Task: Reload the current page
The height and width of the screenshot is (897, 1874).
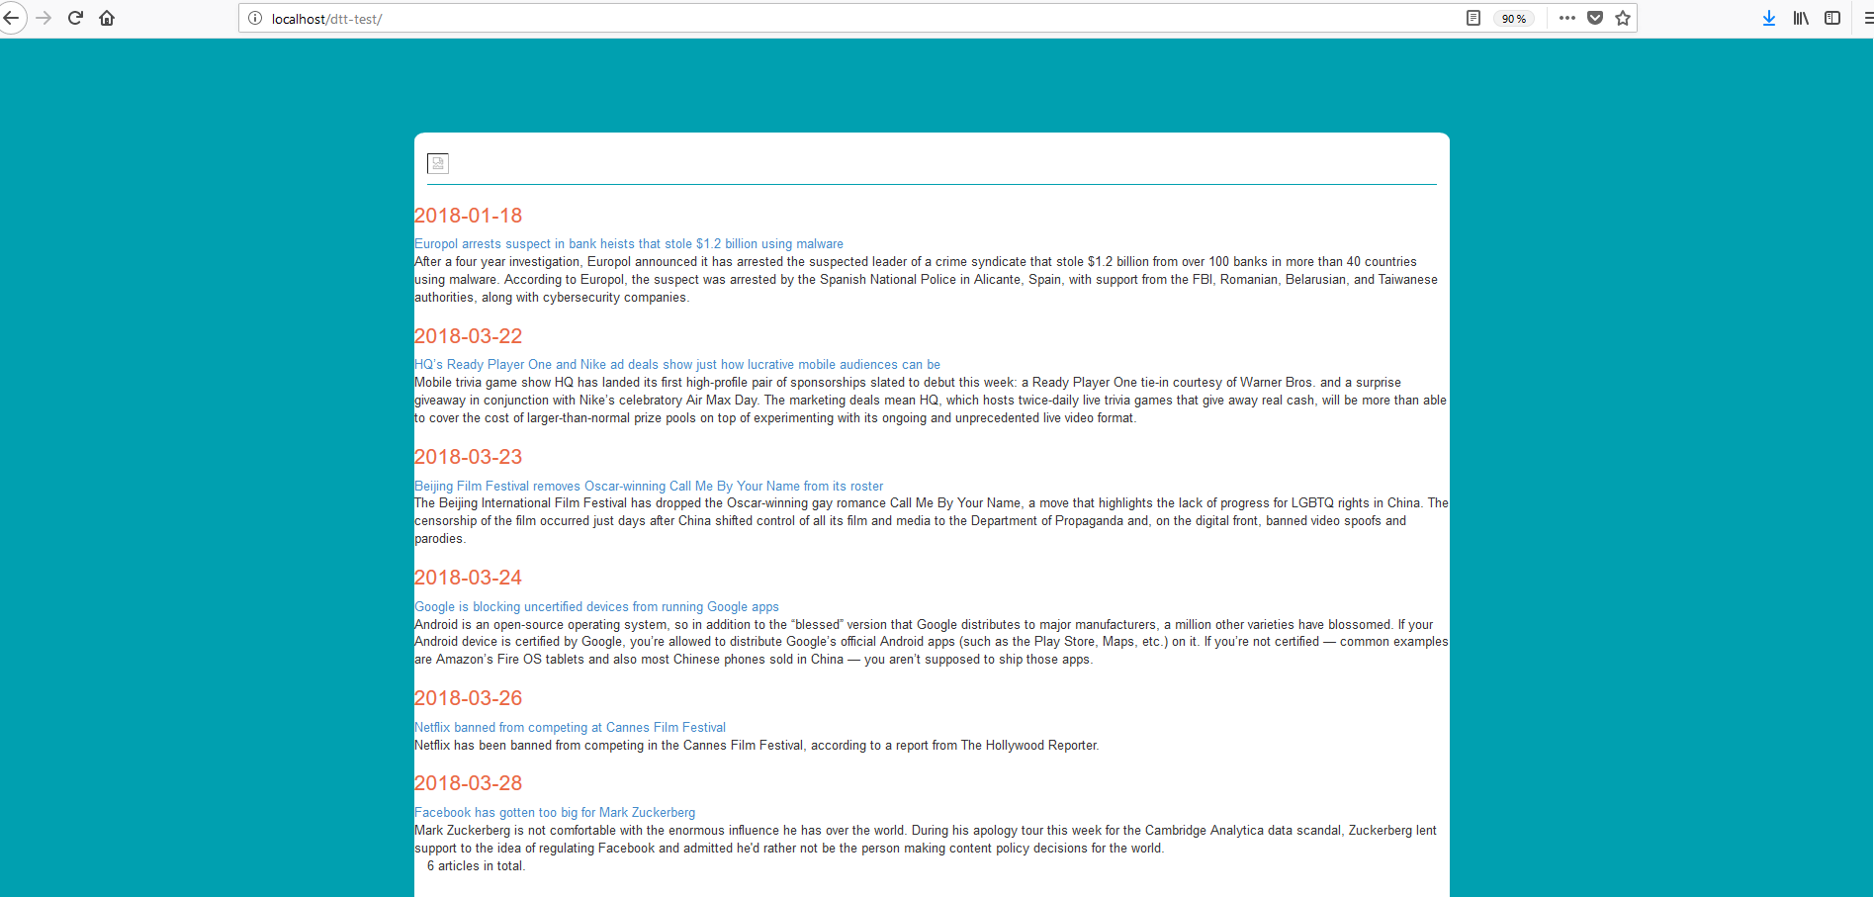Action: [75, 18]
